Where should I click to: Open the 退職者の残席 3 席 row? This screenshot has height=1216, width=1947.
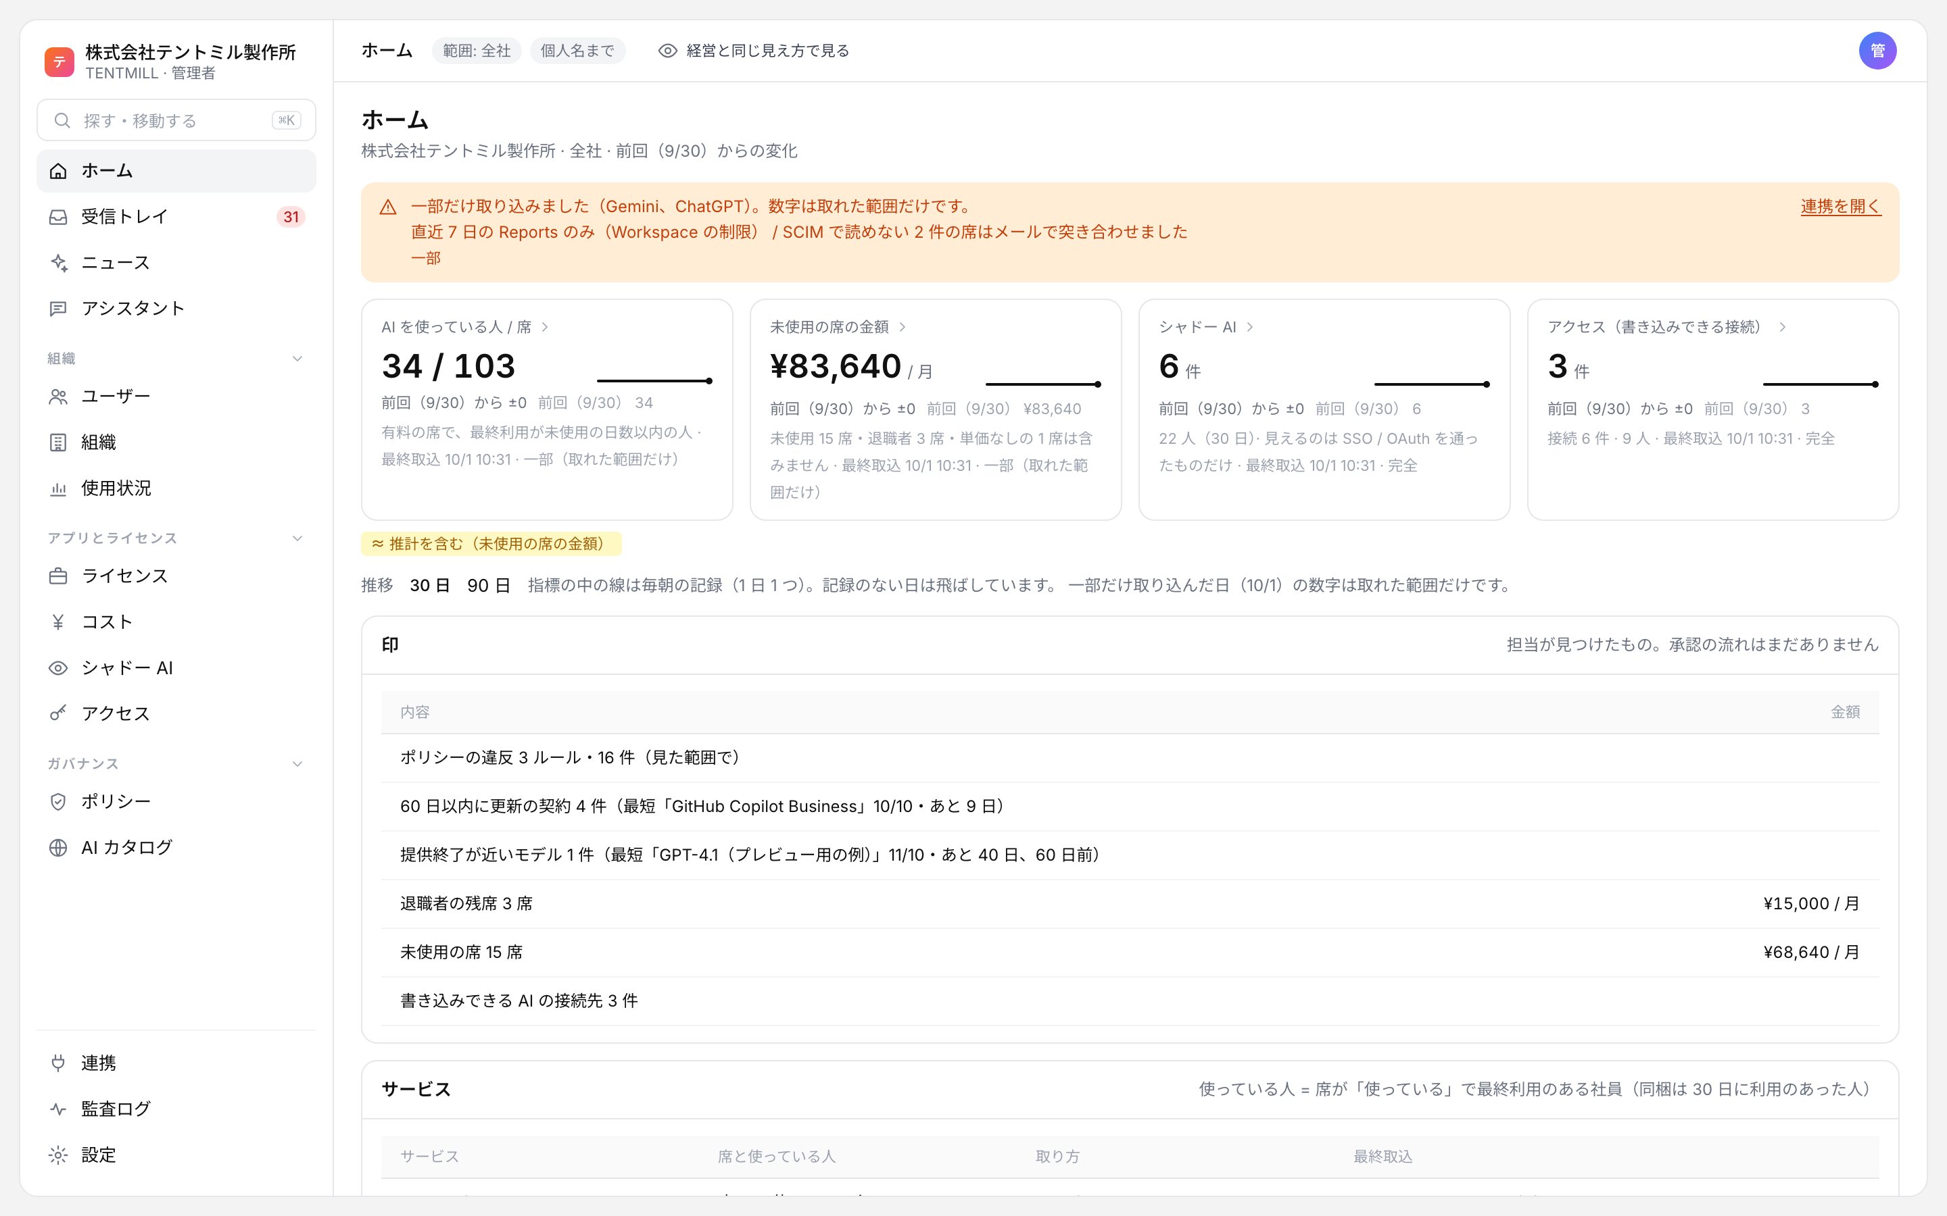(x=1130, y=904)
